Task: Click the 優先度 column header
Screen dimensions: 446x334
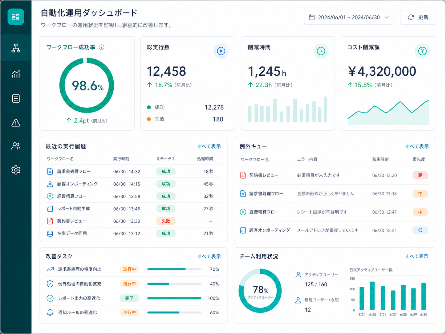Action: (419, 159)
